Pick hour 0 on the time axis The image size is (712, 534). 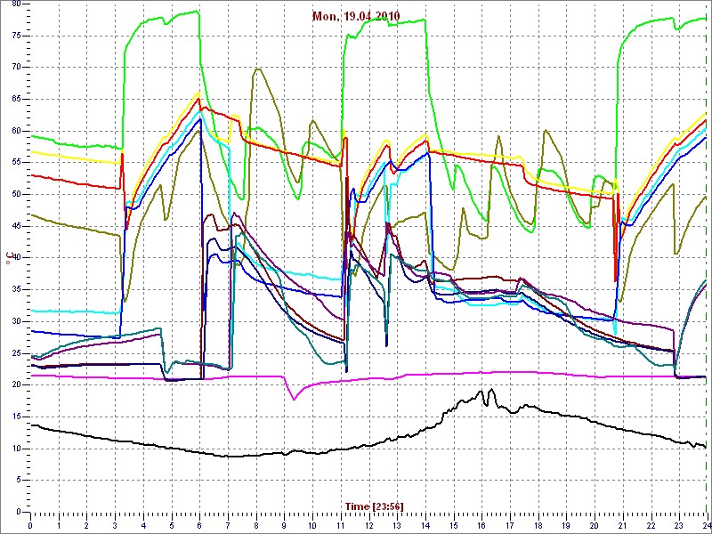click(30, 525)
